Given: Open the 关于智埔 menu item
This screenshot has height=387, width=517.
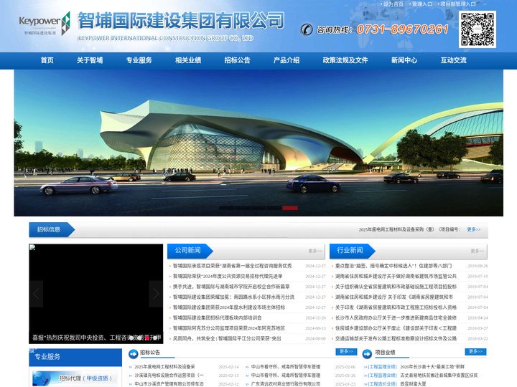Looking at the screenshot, I should tap(90, 60).
